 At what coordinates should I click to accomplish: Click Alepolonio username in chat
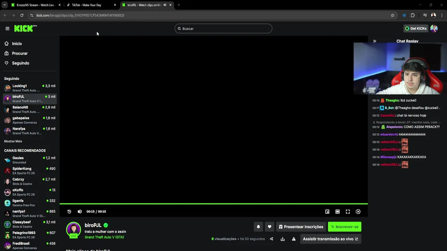tap(394, 127)
